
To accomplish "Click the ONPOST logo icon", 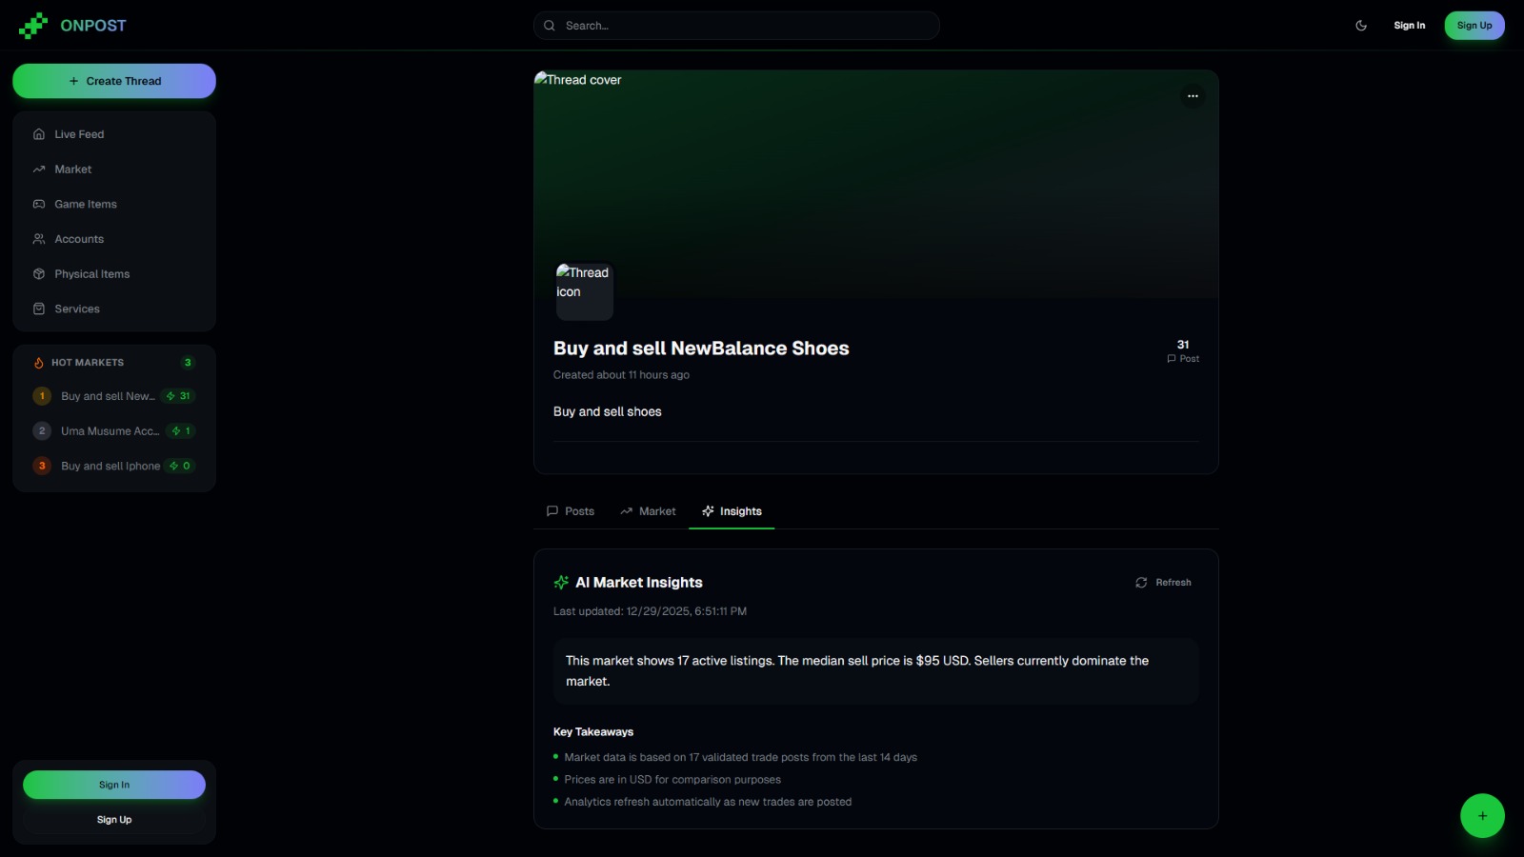I will 32,26.
